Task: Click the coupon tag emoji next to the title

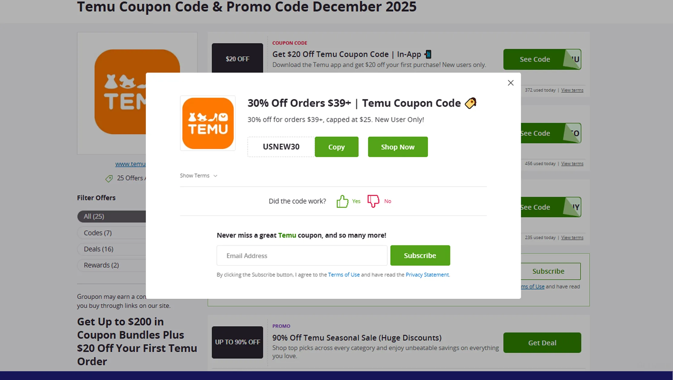Action: (470, 103)
